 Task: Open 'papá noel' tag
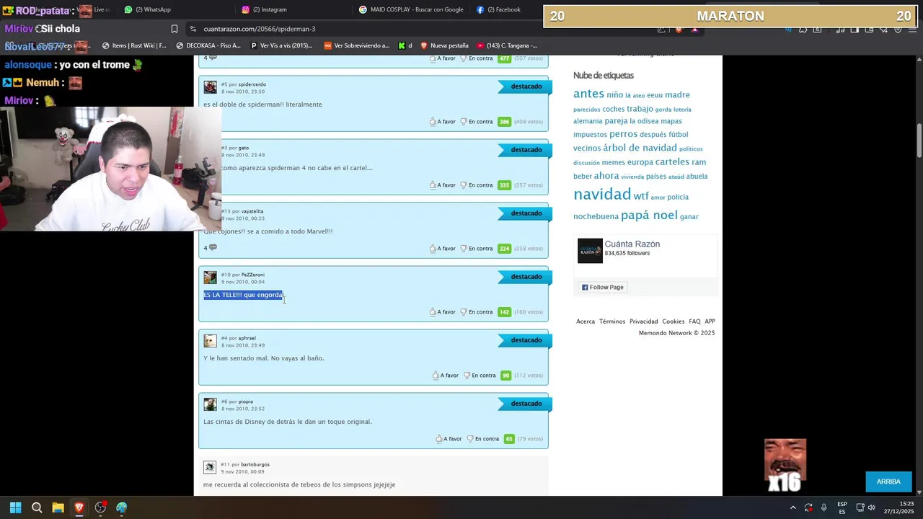649,216
